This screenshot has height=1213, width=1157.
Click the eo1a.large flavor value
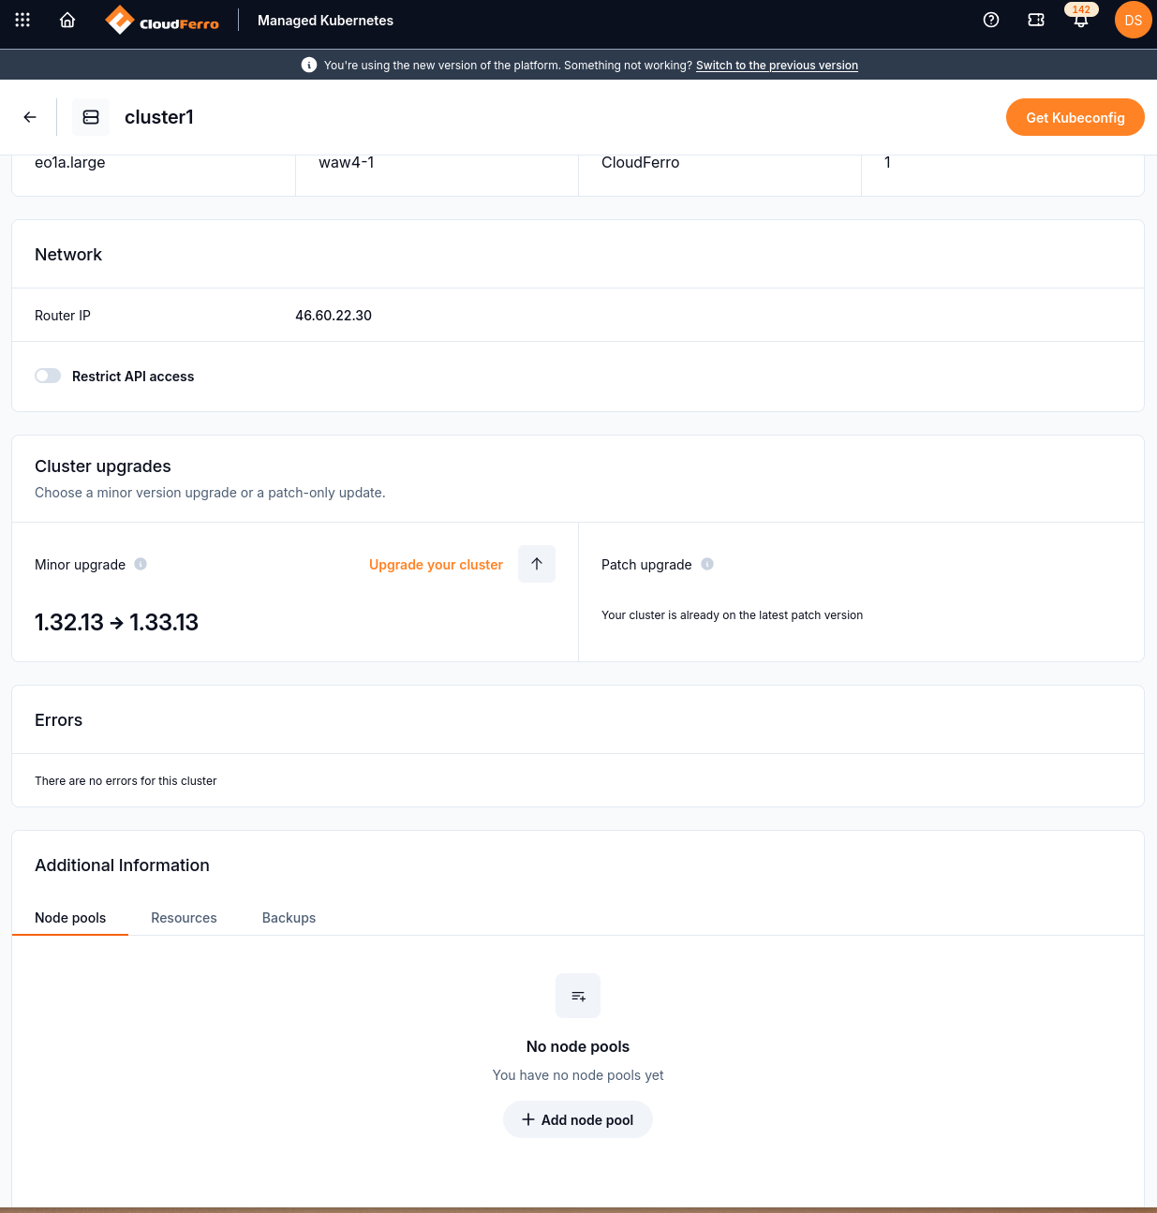[x=70, y=162]
